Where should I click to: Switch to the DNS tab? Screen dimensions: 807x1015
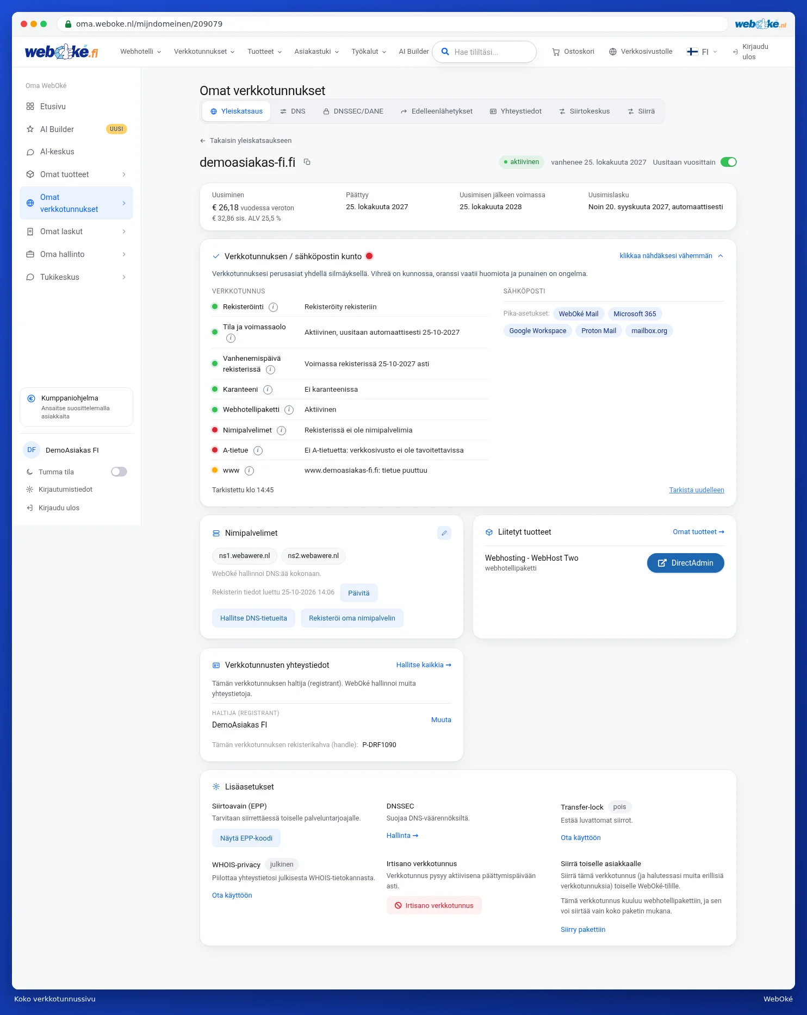point(293,111)
